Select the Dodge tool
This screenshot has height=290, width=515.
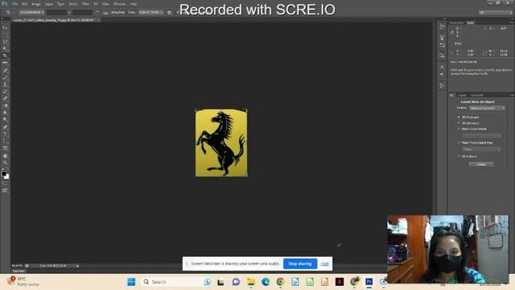point(5,120)
